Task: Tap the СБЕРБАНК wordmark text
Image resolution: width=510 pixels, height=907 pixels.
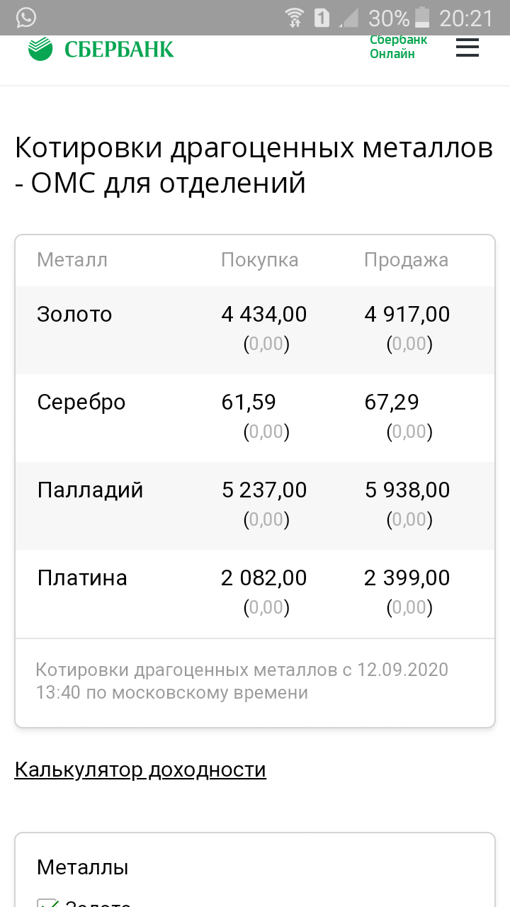Action: tap(119, 49)
